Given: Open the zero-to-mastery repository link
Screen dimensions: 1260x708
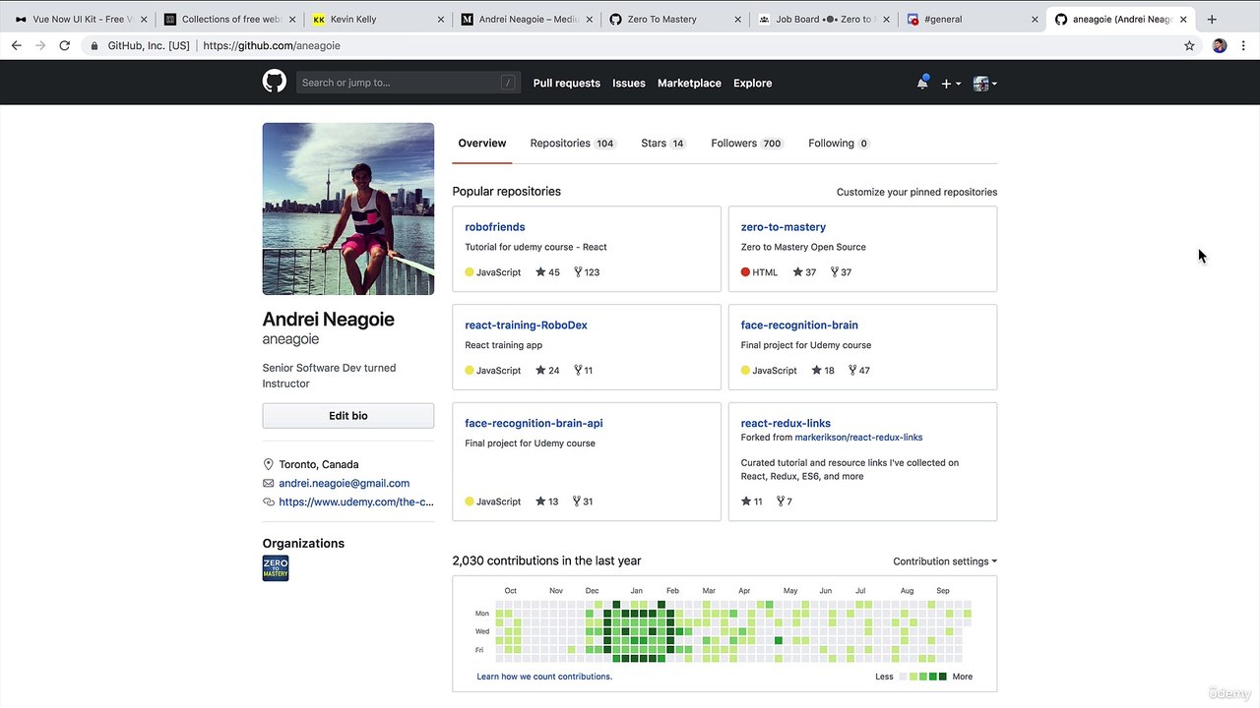Looking at the screenshot, I should tap(783, 227).
